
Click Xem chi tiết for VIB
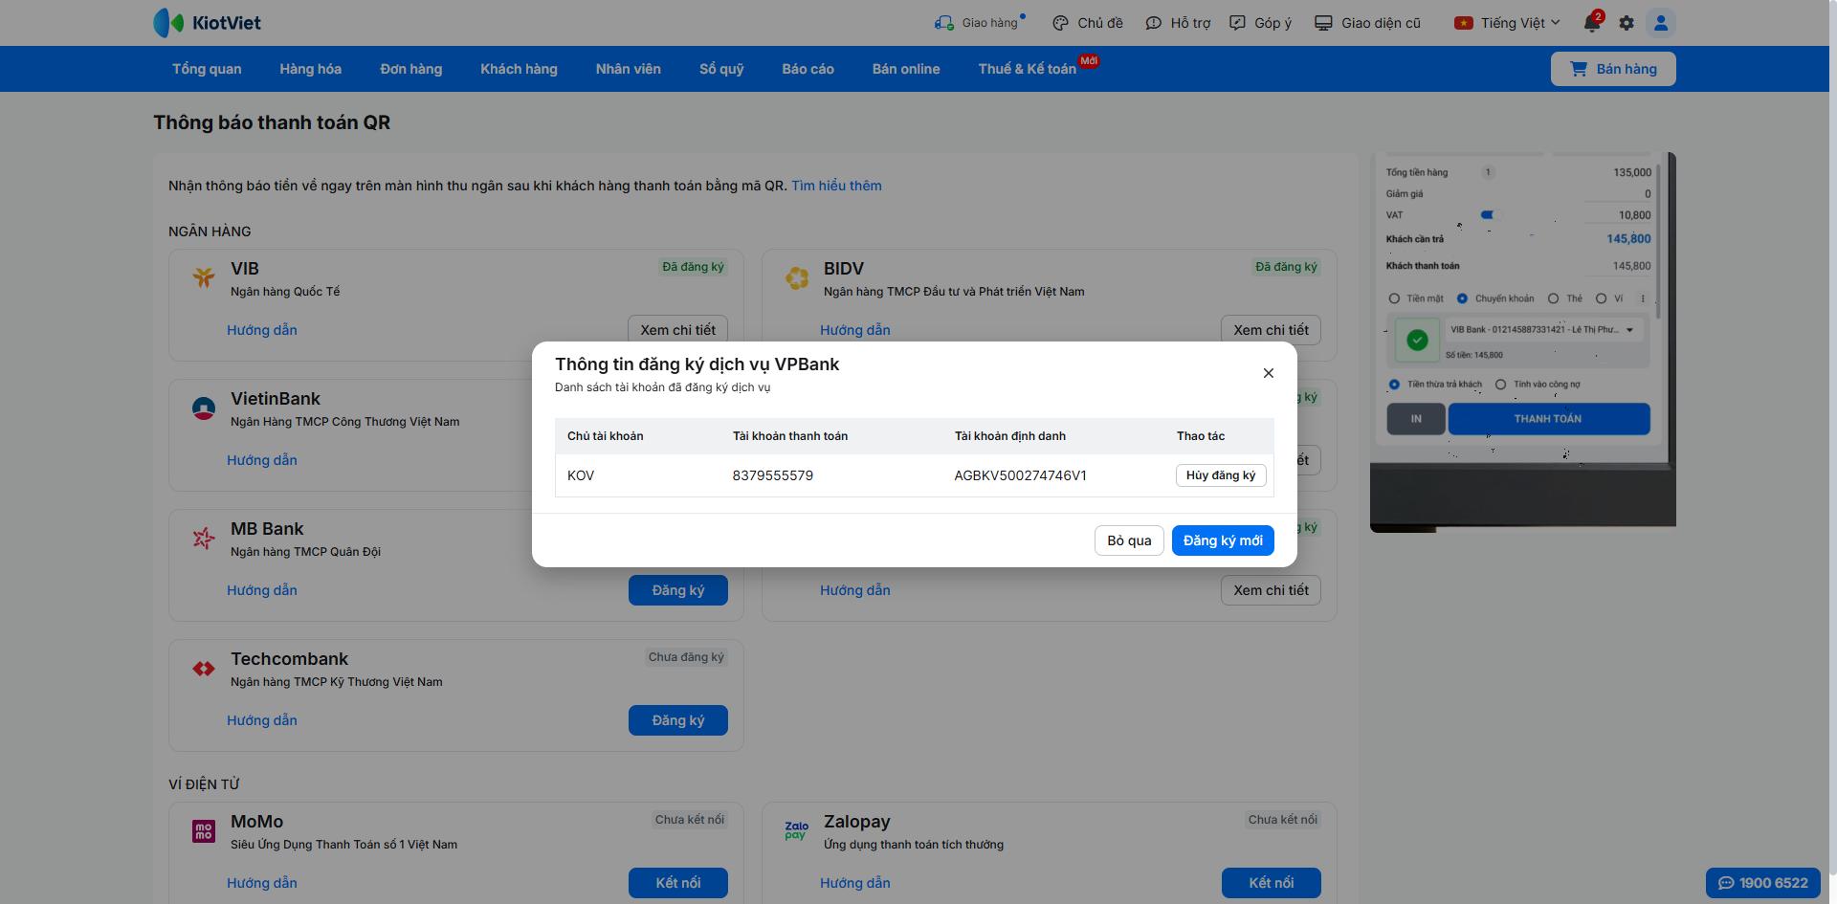tap(678, 330)
